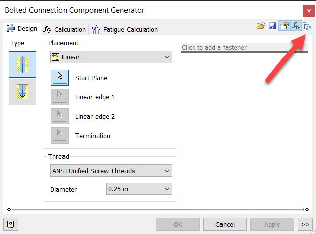Click the Start Plane selection arrow
Screen dimensions: 316x234
pos(59,78)
